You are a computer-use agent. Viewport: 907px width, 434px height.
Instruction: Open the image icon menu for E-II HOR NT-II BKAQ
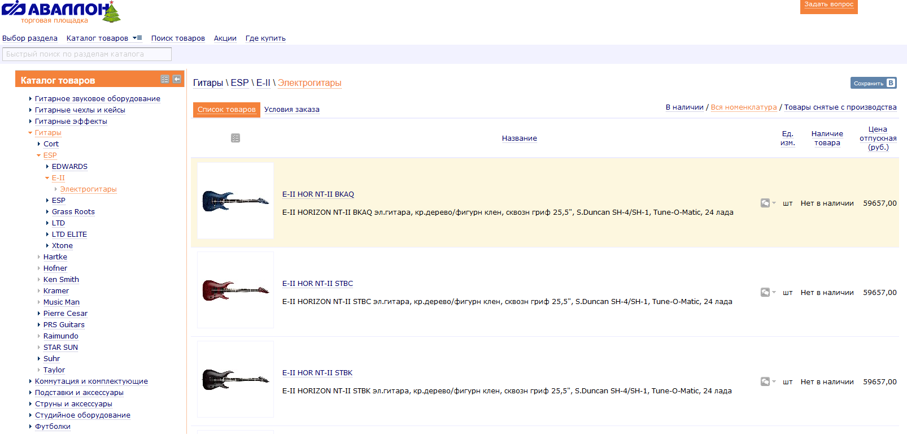click(x=768, y=203)
